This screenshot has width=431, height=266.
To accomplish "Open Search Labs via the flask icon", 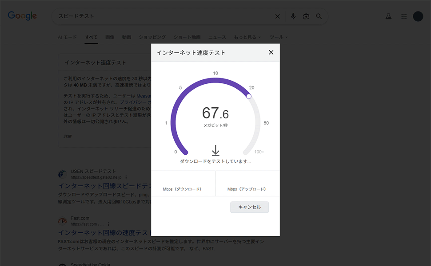I will 388,16.
